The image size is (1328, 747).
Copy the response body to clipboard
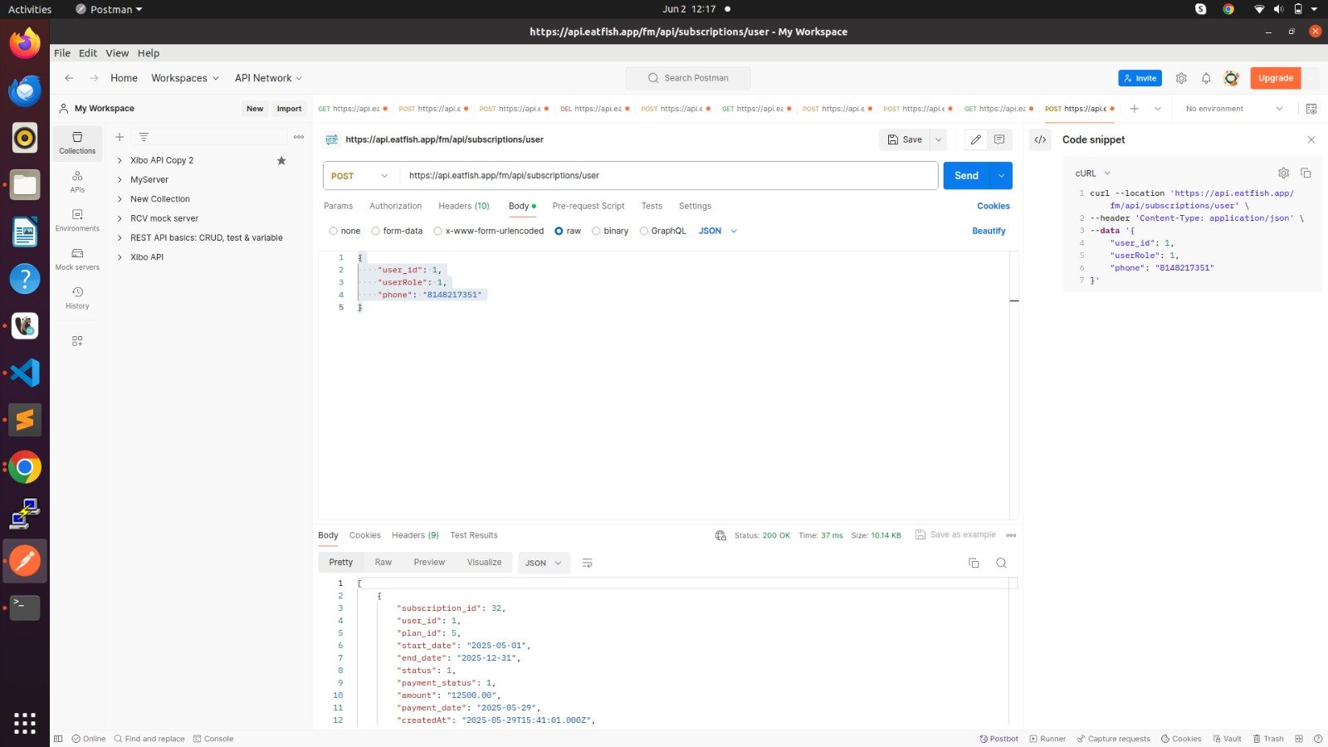pyautogui.click(x=974, y=563)
